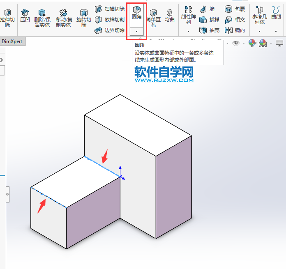Activate the 抽壳 shell tool
This screenshot has height=269, width=286.
tap(209, 30)
